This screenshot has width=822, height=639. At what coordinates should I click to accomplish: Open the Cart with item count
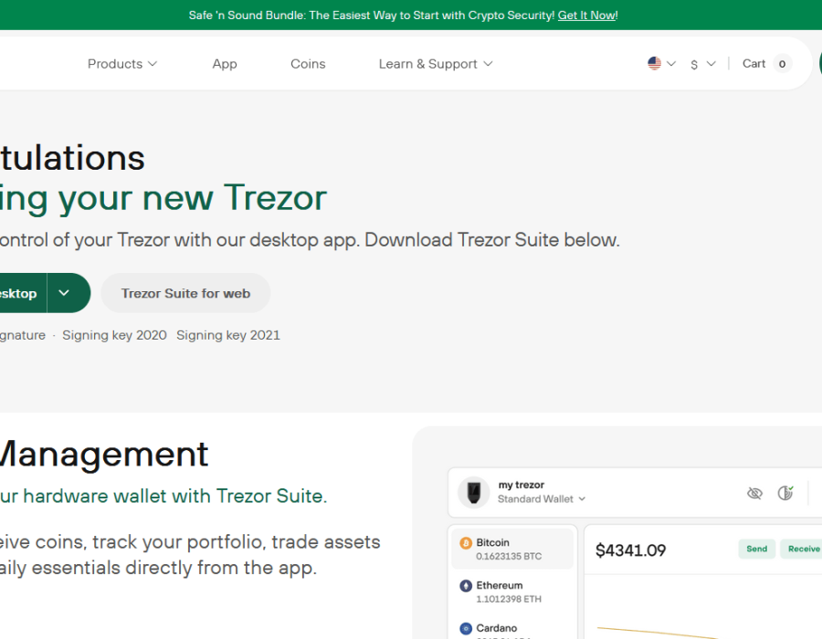pos(766,64)
